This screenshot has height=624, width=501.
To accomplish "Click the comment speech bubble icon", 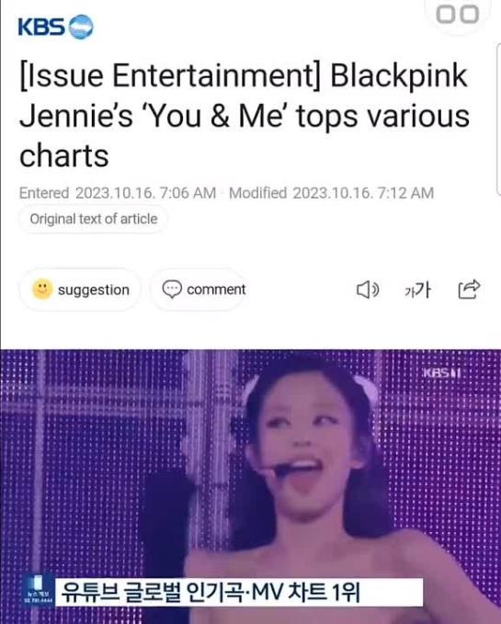I will point(172,289).
